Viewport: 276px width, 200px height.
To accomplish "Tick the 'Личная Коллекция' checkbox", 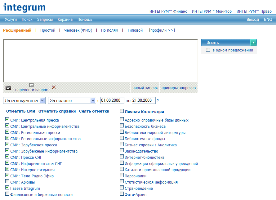I will [122, 111].
